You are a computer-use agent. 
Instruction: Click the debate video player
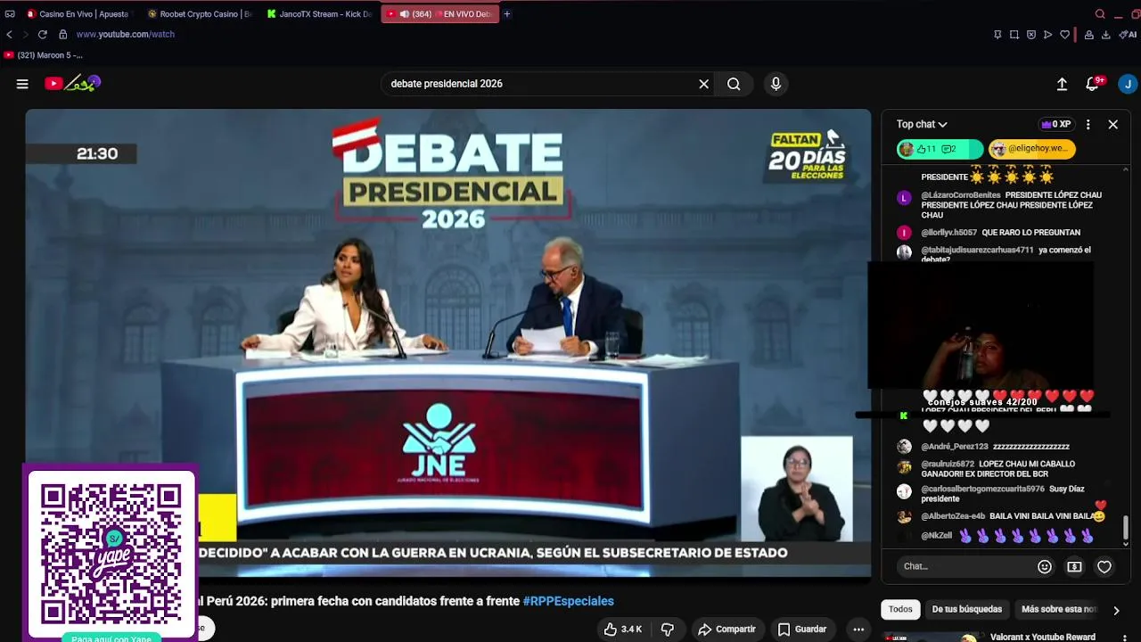pos(447,343)
